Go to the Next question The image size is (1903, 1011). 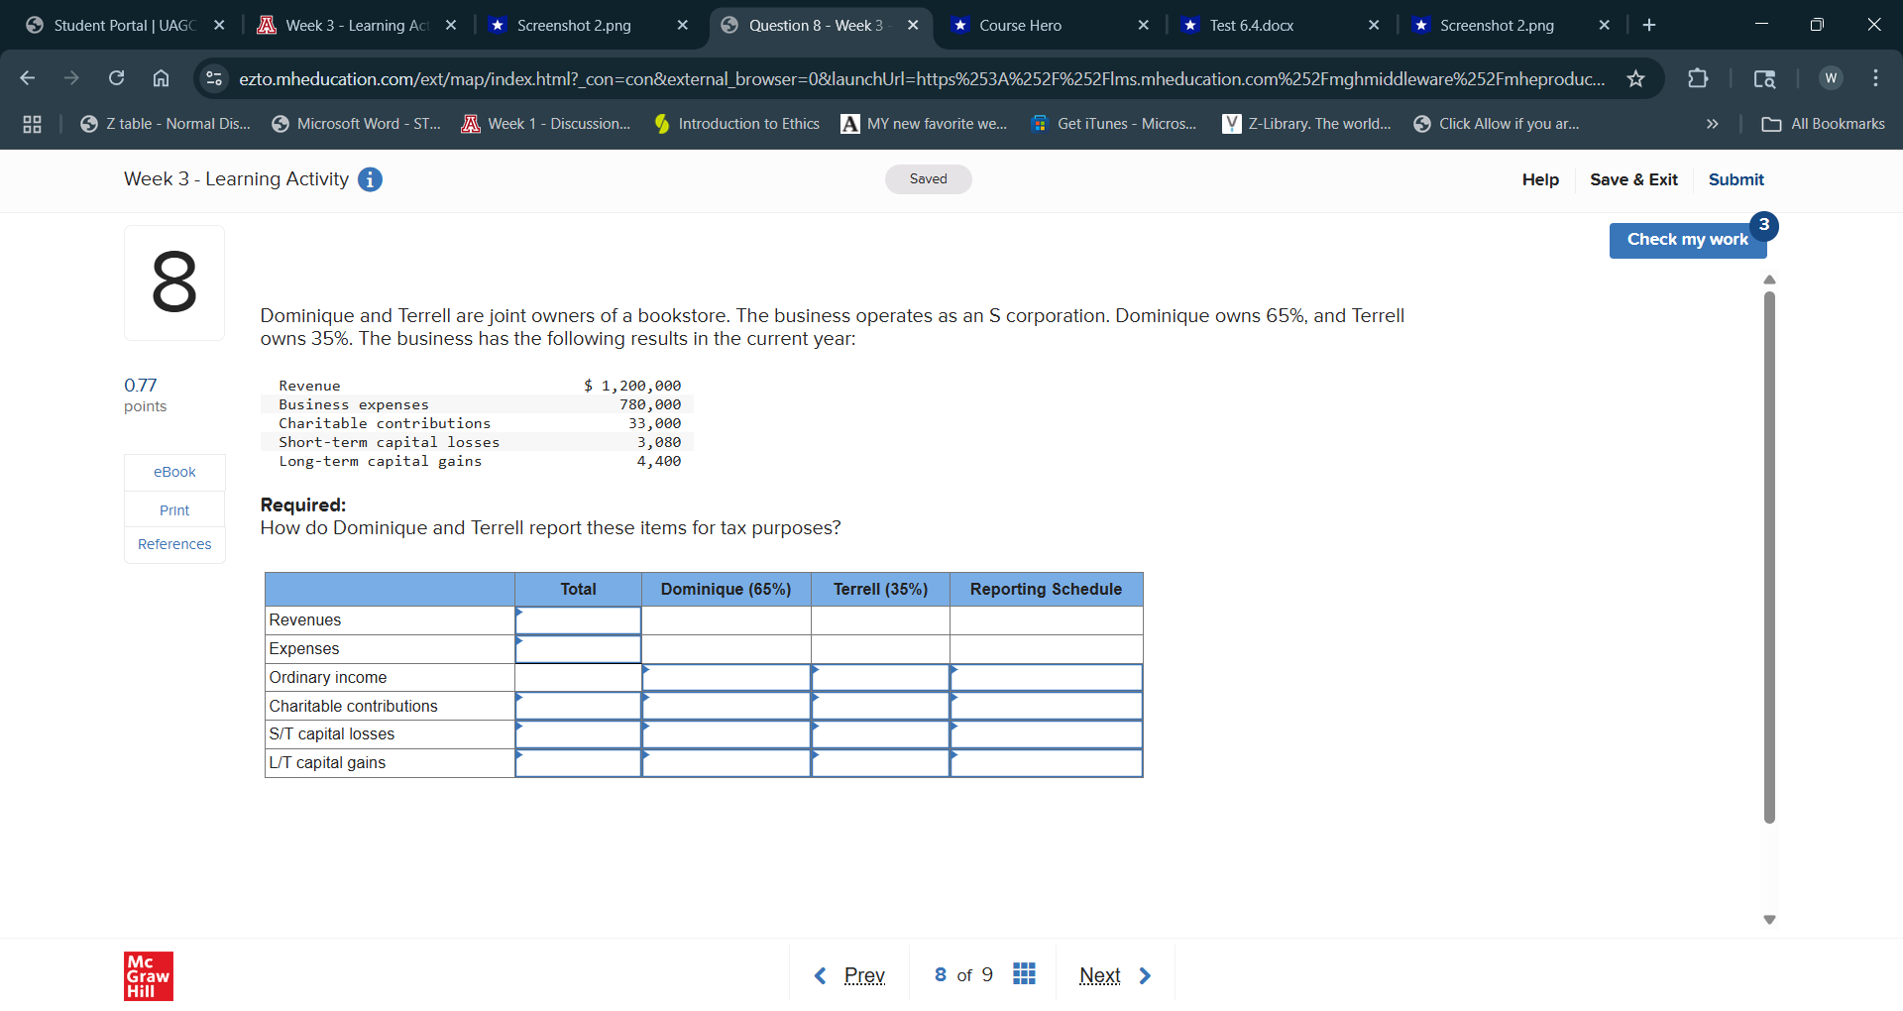point(1100,975)
